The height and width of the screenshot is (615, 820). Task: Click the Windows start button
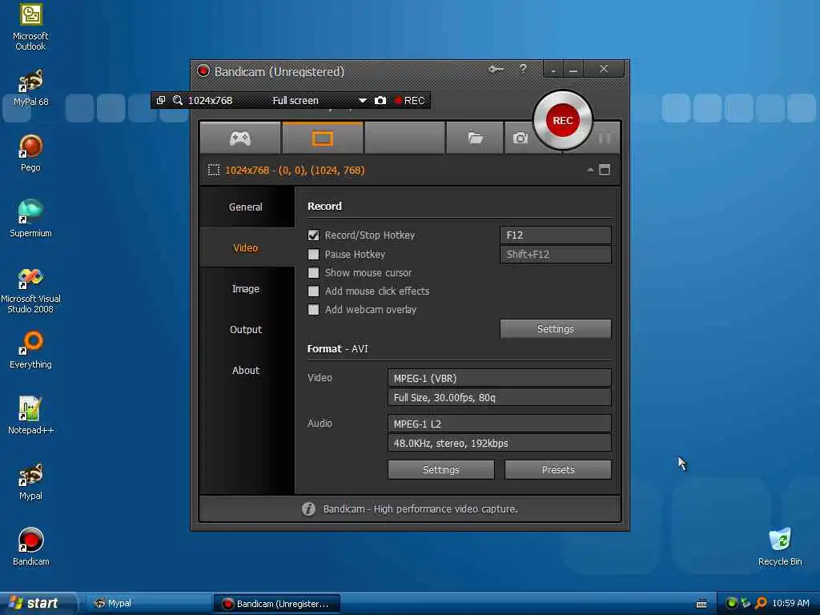coord(38,603)
